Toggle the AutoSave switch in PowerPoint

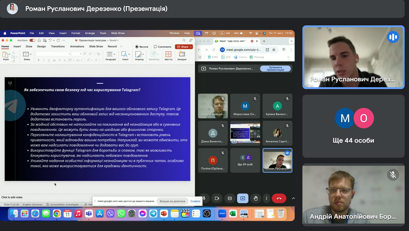click(32, 40)
